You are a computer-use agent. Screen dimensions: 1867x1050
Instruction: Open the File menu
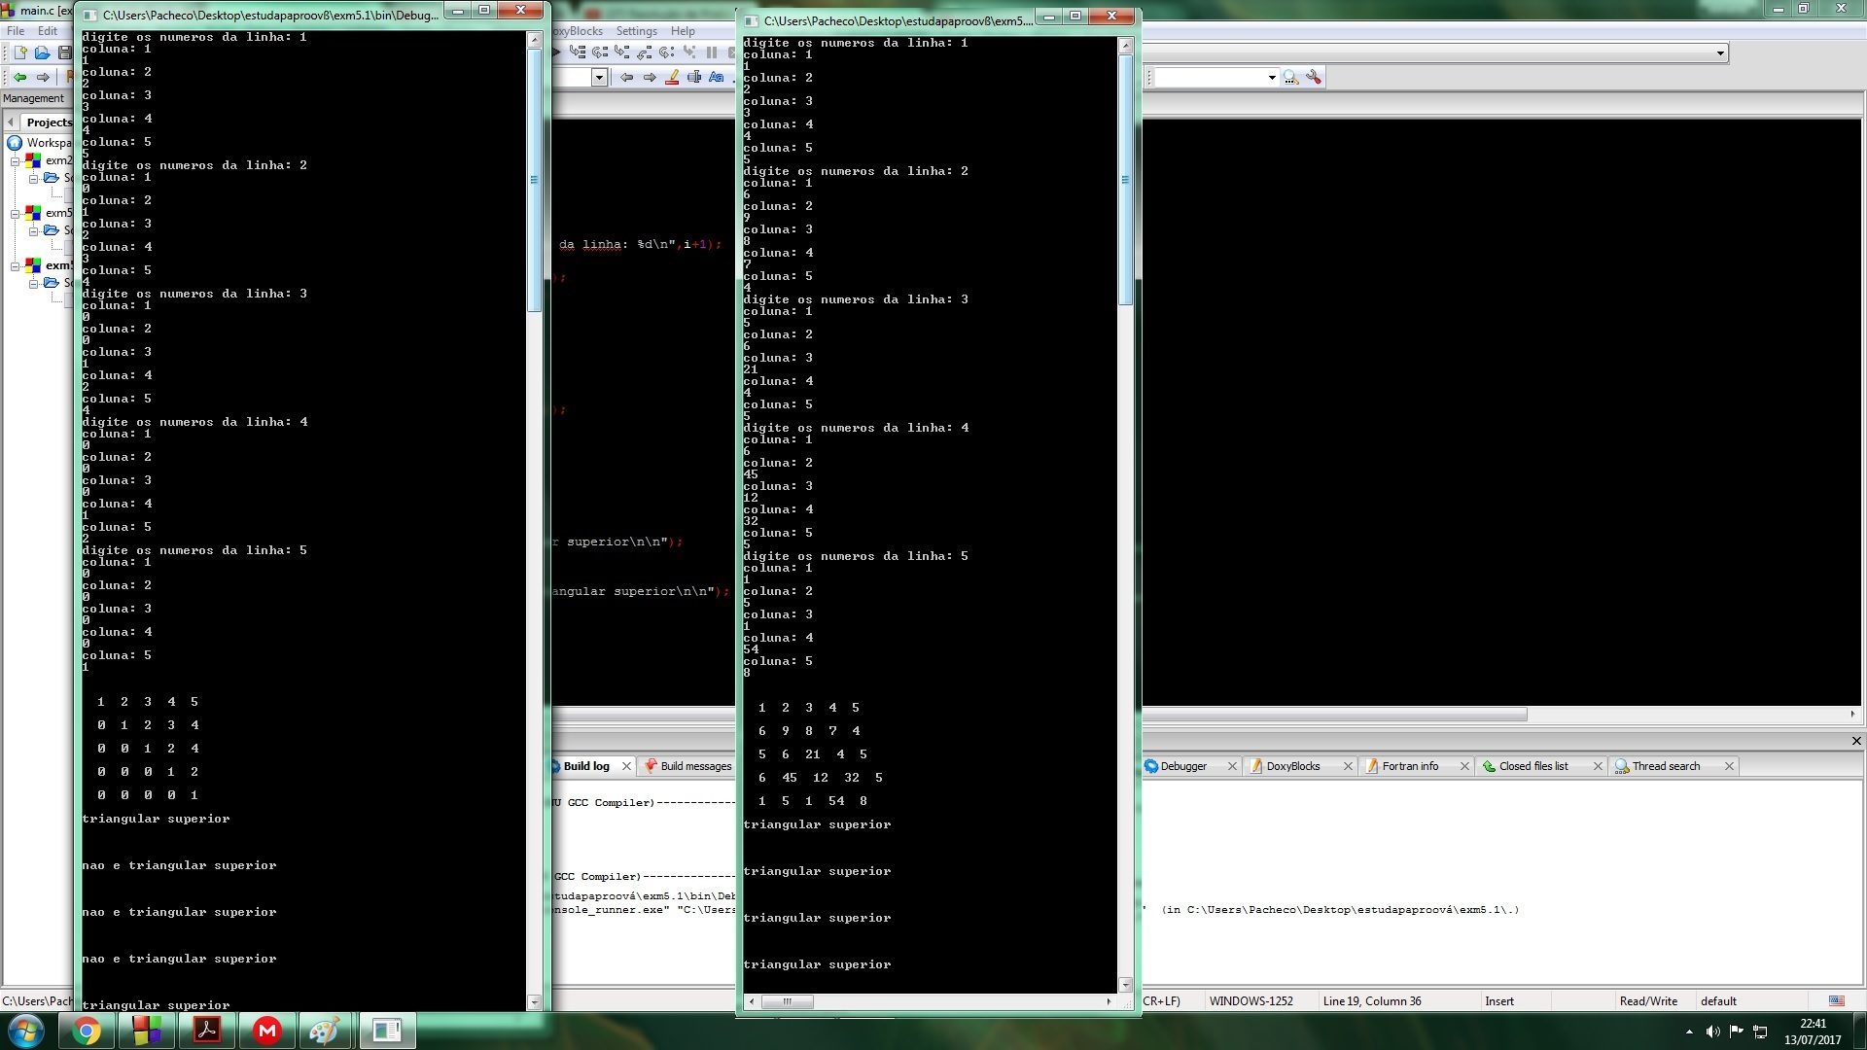16,31
